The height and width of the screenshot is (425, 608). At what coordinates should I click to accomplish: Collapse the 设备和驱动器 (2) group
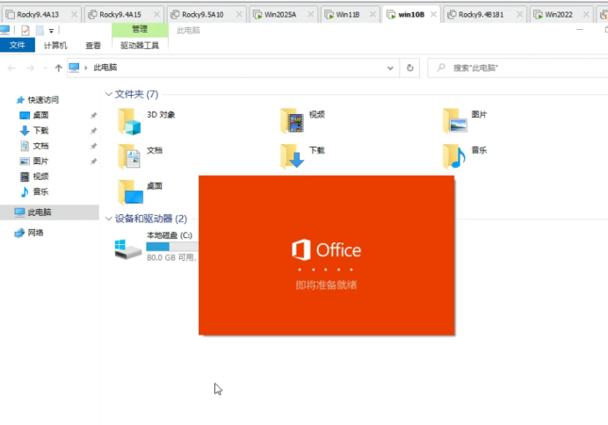coord(109,219)
